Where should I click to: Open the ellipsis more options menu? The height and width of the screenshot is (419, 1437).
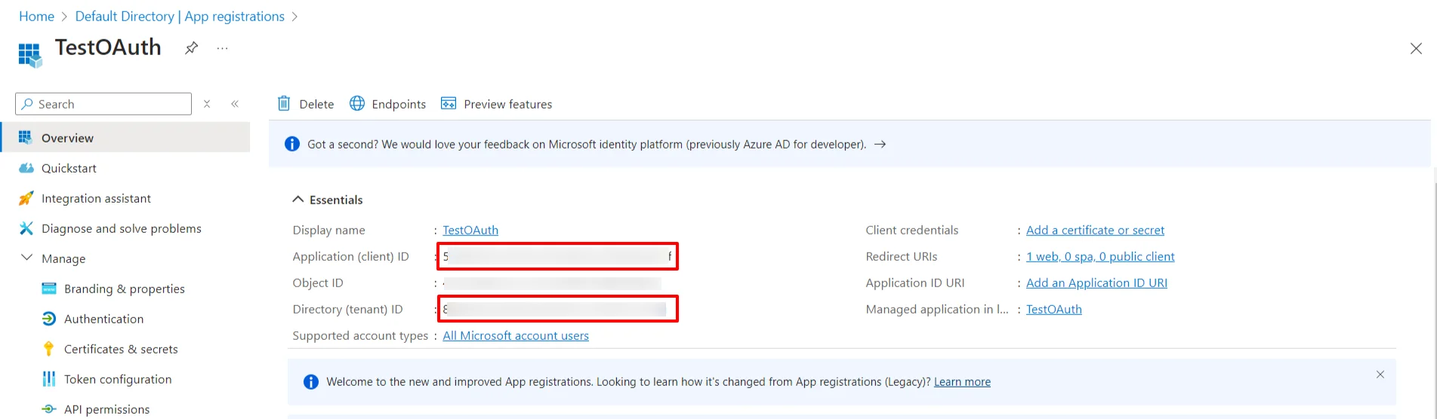click(222, 48)
